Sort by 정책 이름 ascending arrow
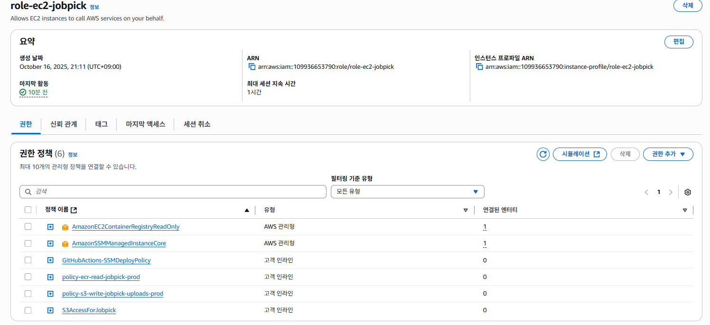Viewport: 710px width, 325px height. click(x=246, y=210)
